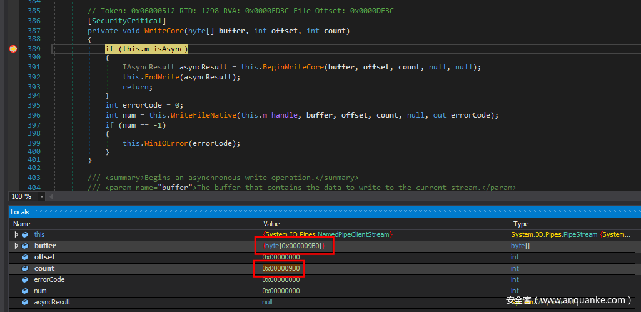Click the horizontal scrollbar left arrow
641x312 pixels.
[53, 196]
